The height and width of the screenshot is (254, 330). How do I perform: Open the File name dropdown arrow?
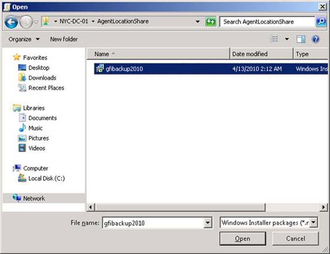pos(208,223)
